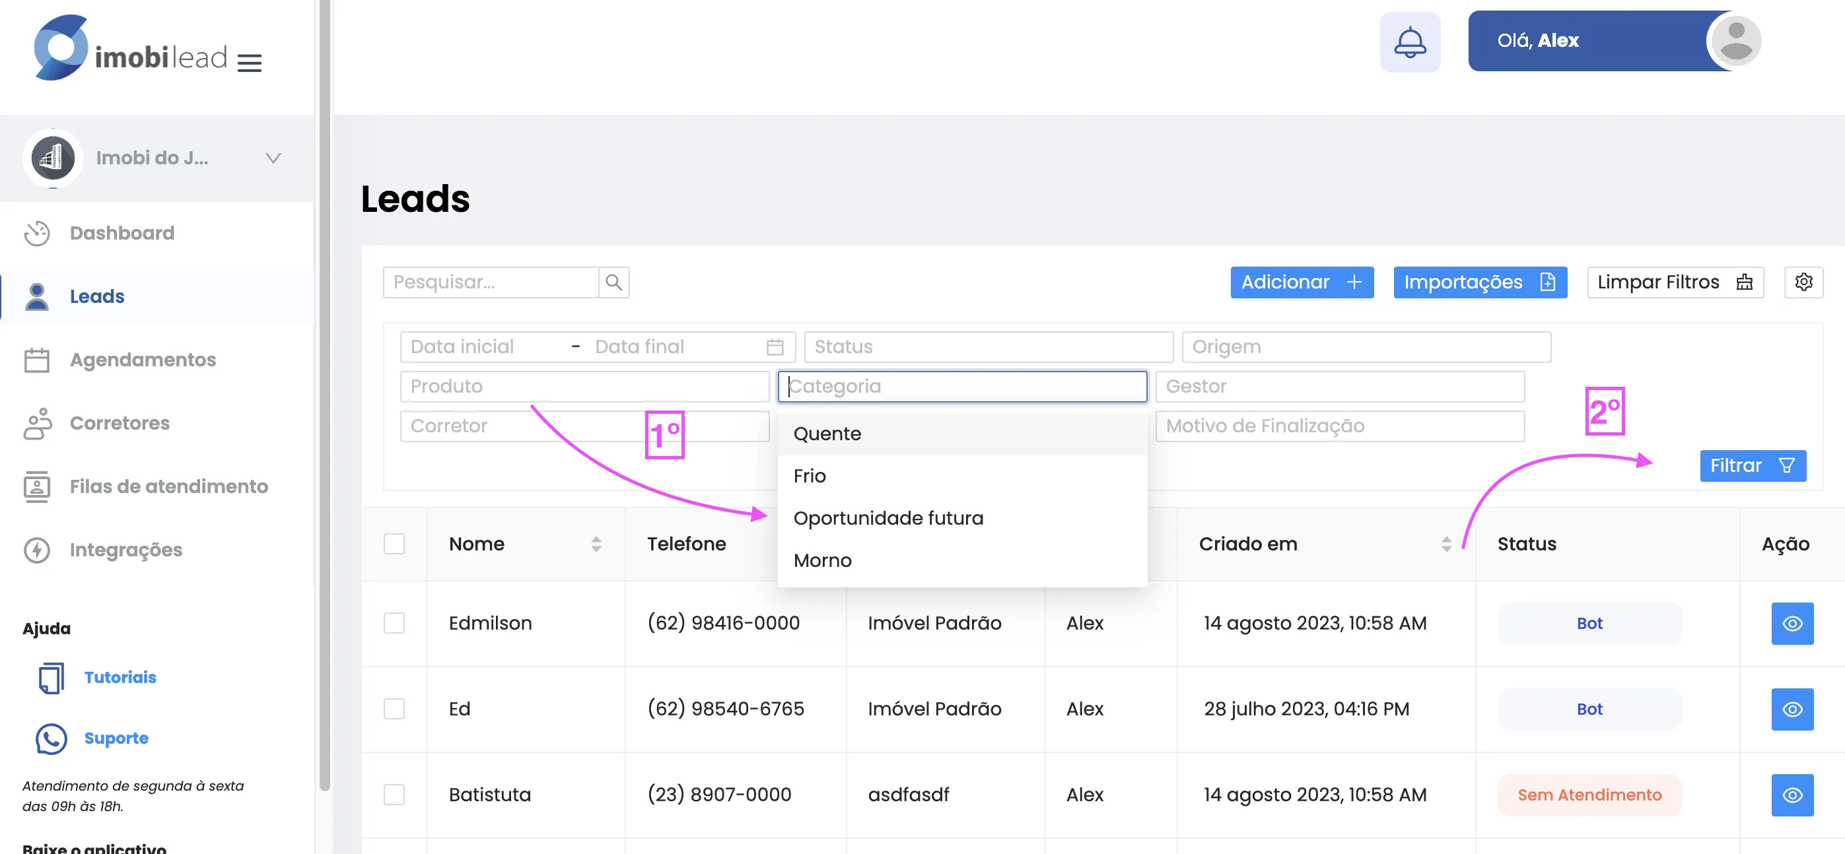Click the Imobi do J... building avatar
Viewport: 1845px width, 854px height.
click(52, 158)
